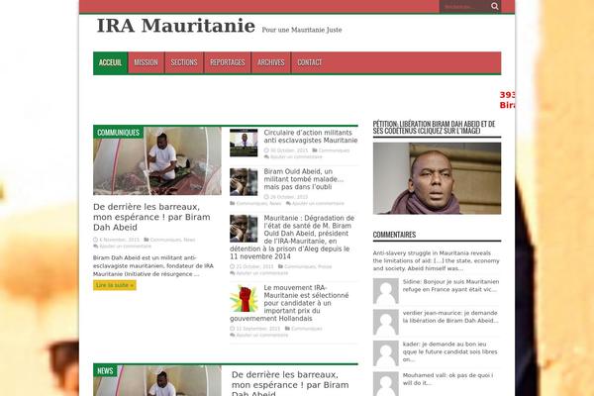Open Communiques featured image of man seated
This screenshot has height=396, width=594.
click(x=157, y=160)
